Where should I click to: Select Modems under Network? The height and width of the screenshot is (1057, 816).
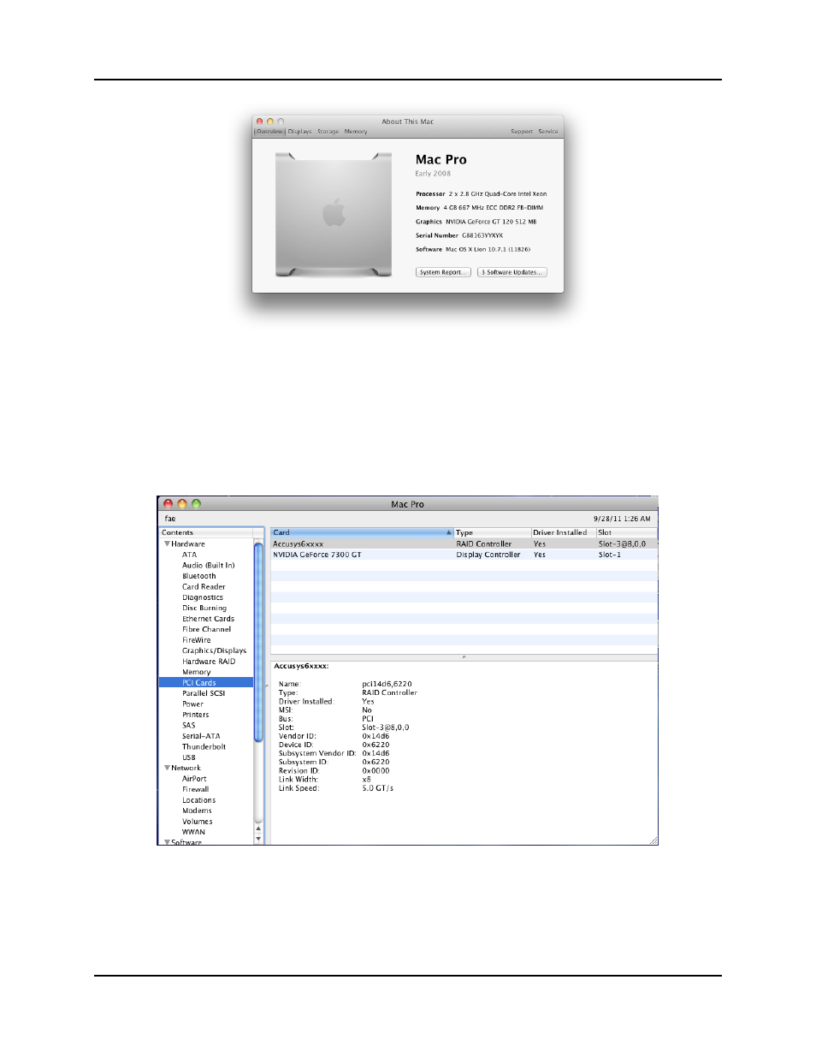click(x=197, y=811)
